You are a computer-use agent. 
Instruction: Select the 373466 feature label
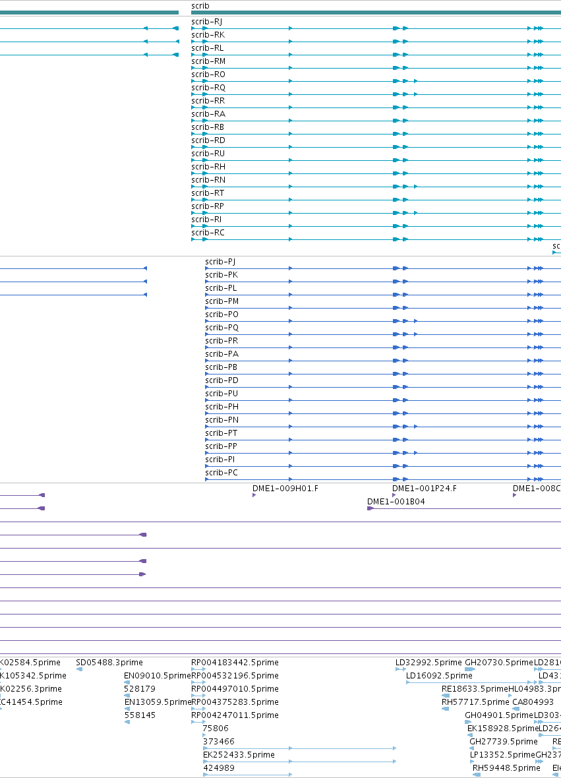click(219, 742)
